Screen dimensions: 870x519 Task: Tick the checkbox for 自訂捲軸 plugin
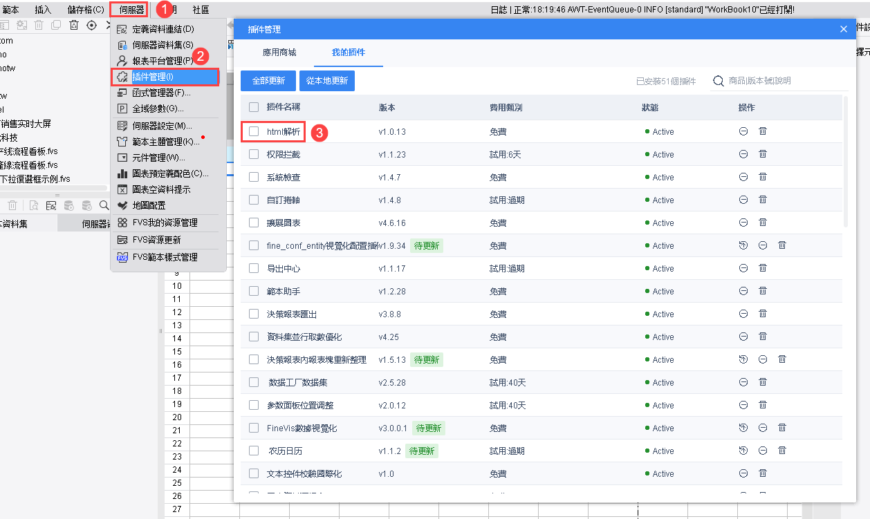[254, 200]
